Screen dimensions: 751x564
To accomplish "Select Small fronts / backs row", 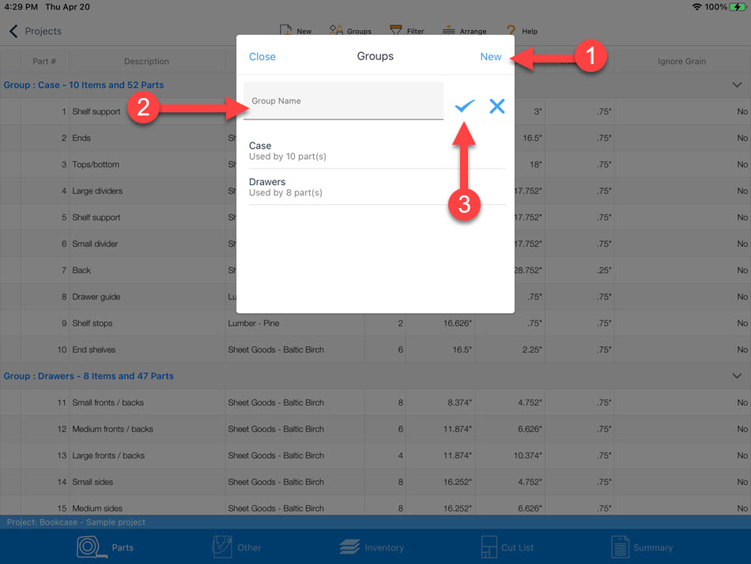I will [x=375, y=403].
